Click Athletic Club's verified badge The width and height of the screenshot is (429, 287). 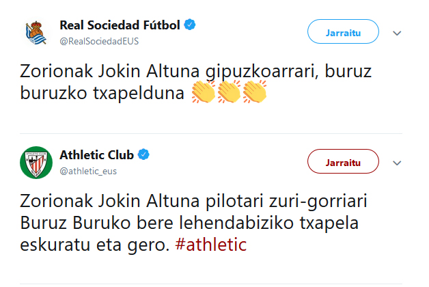144,154
